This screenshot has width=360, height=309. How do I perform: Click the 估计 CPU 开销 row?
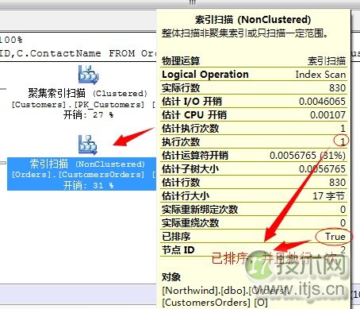tap(254, 115)
